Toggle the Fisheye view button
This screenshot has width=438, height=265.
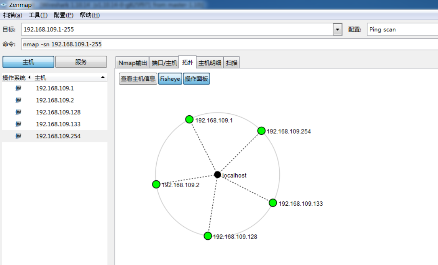(x=170, y=79)
